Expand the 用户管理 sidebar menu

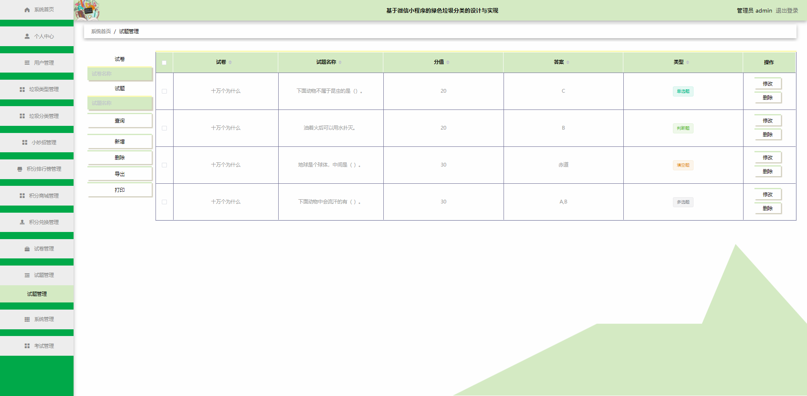(37, 63)
